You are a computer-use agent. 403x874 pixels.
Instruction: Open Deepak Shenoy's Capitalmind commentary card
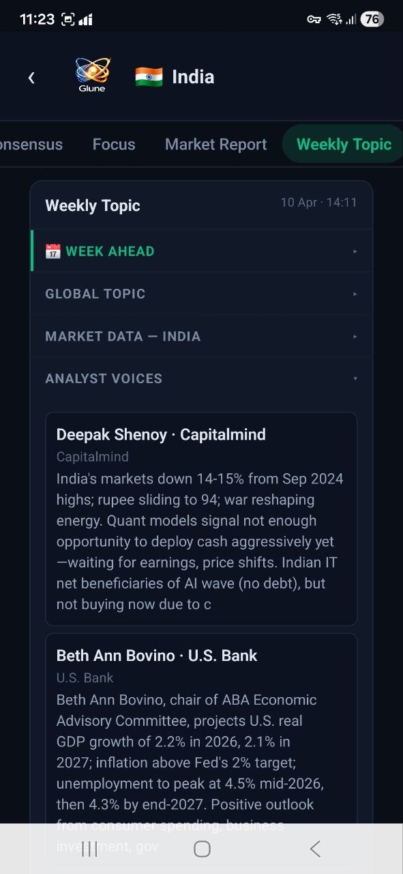[201, 519]
